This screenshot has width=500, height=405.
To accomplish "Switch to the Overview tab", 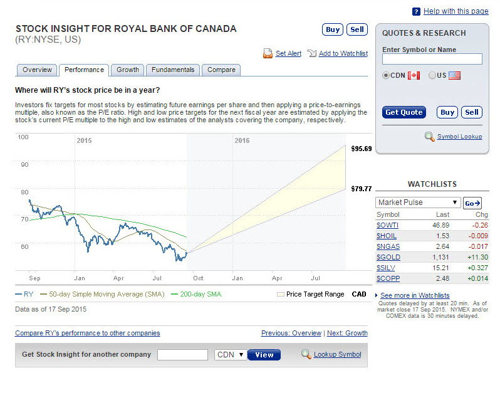I will tap(37, 70).
